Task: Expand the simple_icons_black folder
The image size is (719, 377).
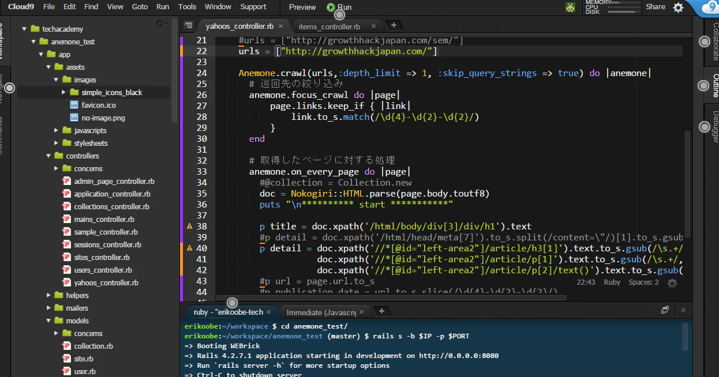Action: 63,92
